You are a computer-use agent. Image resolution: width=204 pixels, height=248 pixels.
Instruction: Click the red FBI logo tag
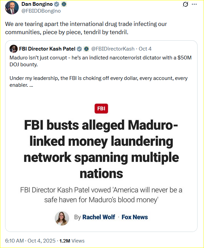coord(101,109)
